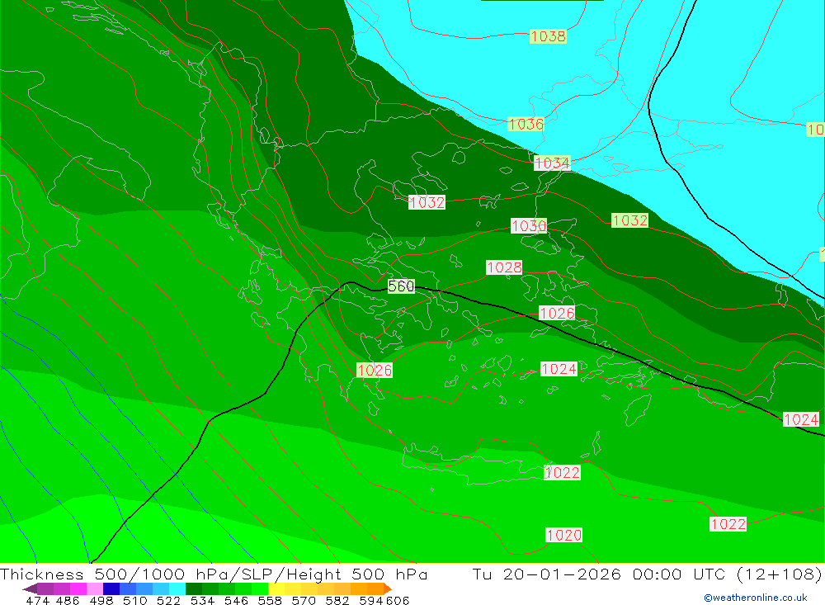This screenshot has width=825, height=605.
Task: Click the 606 legend scale value
Action: coord(398,600)
